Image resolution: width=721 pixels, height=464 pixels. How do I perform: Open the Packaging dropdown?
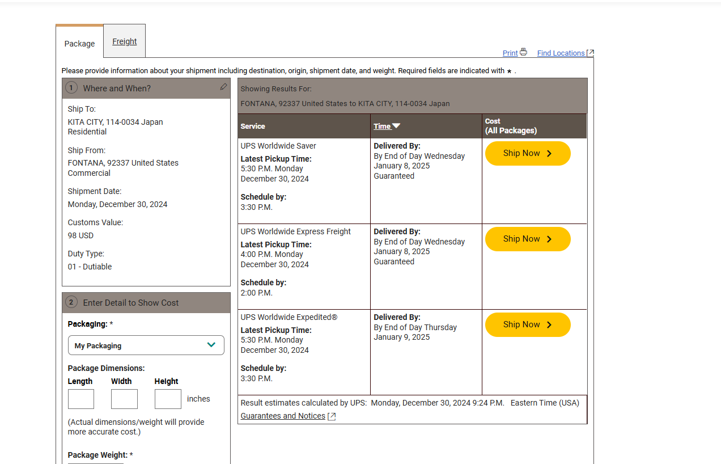pos(146,345)
